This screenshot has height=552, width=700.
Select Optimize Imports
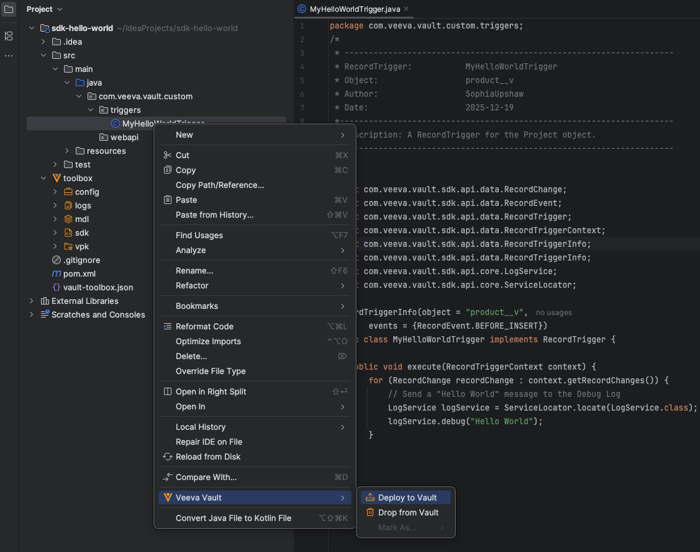pos(255,341)
